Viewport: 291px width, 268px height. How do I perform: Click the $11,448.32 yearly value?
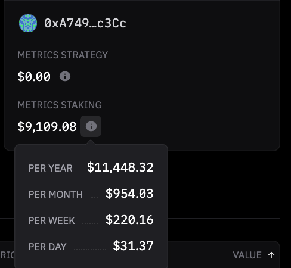click(120, 167)
